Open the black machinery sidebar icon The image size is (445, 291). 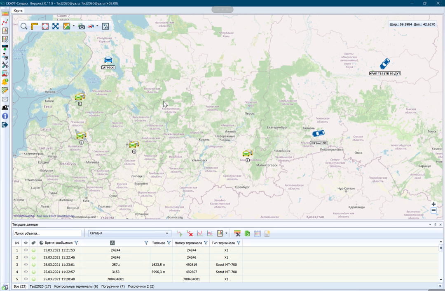point(5,108)
